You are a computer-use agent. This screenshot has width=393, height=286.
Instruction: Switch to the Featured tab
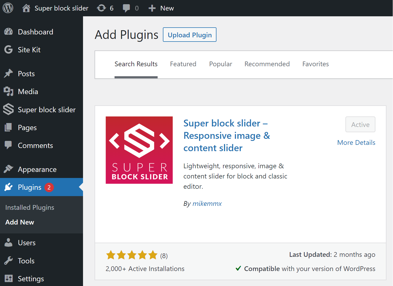tap(183, 64)
